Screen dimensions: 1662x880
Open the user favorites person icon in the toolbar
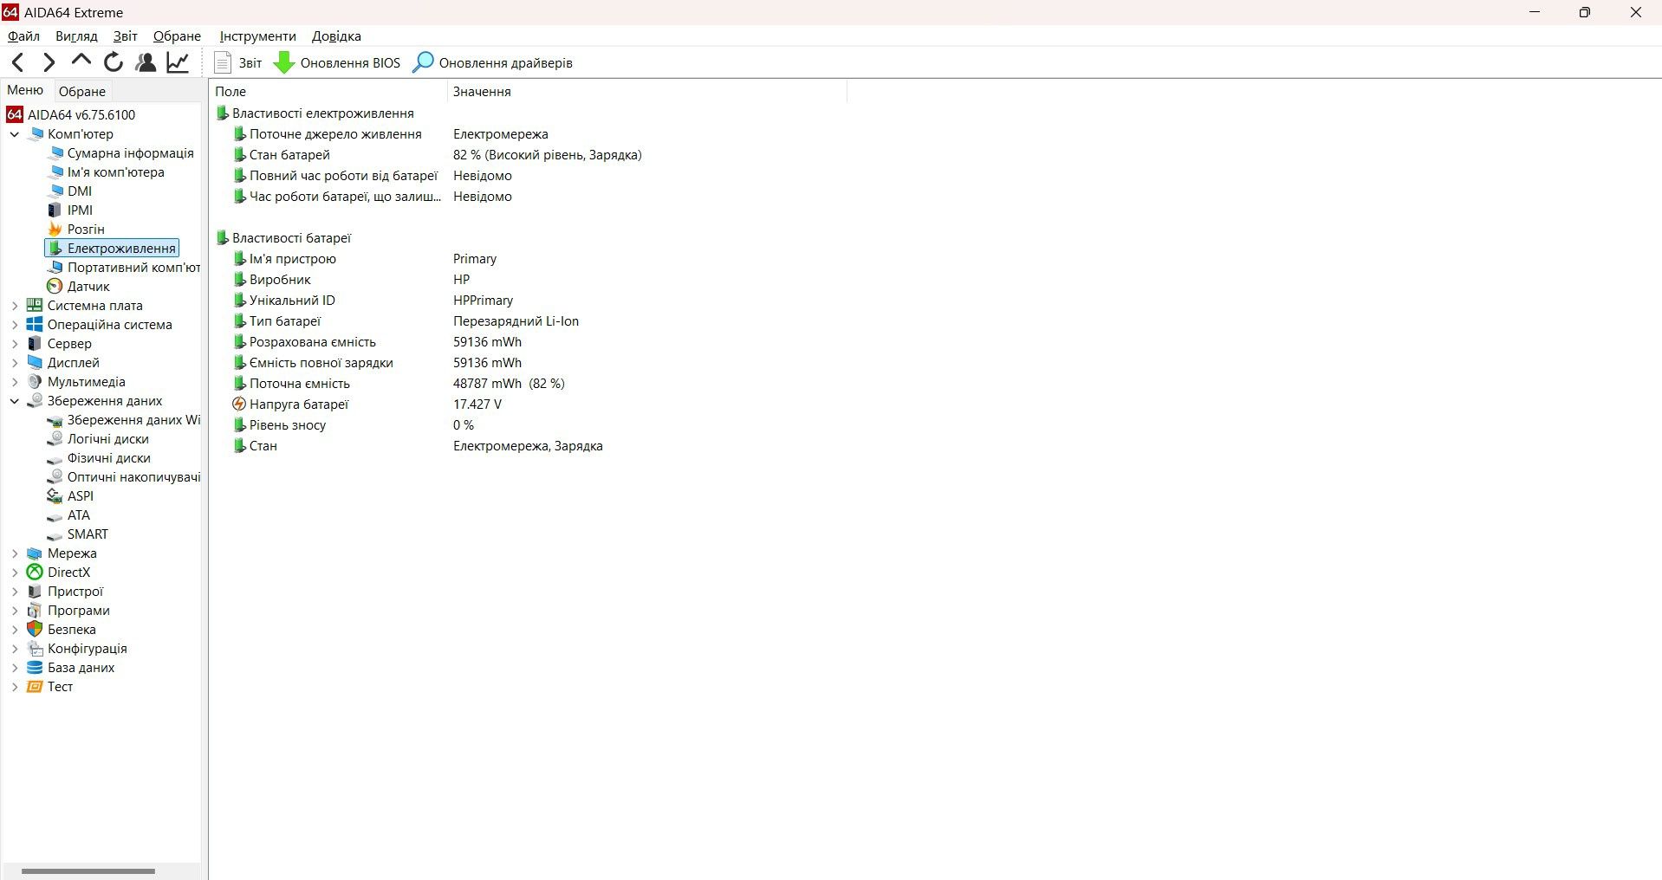(x=146, y=62)
